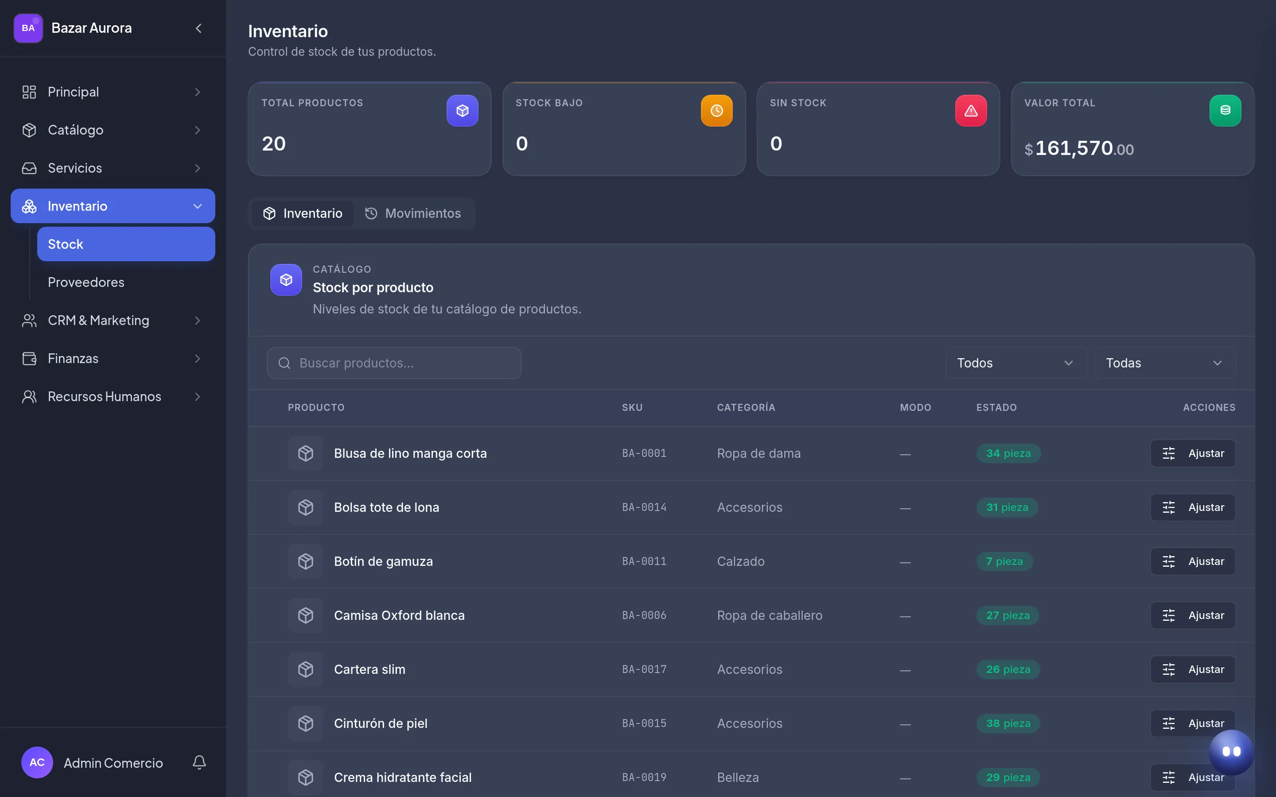Click the Recursos Humanos person icon
Image resolution: width=1276 pixels, height=797 pixels.
(x=29, y=396)
